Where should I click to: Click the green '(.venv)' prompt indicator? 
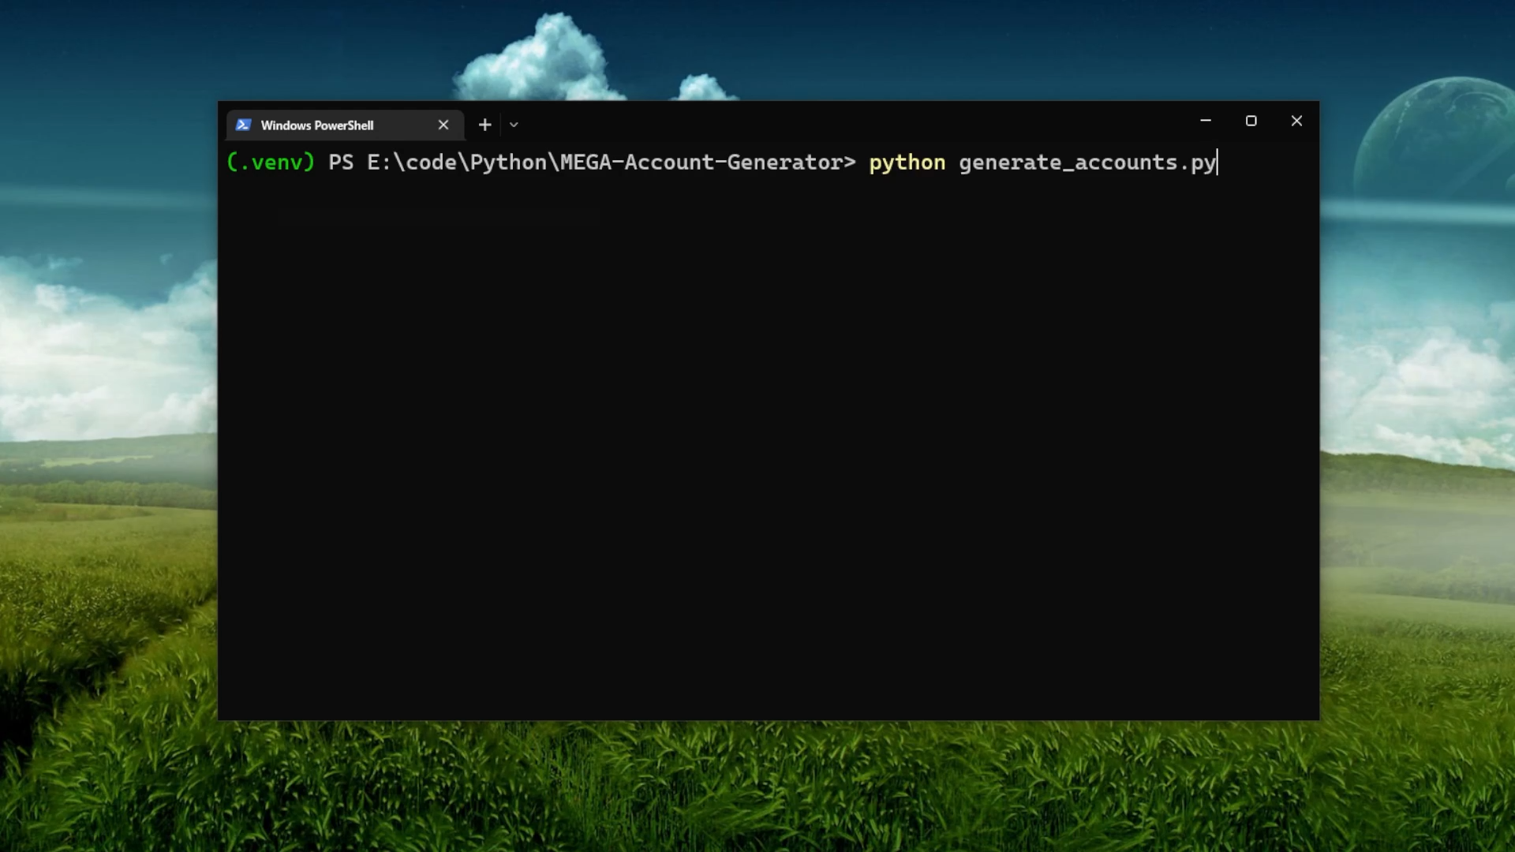click(271, 163)
